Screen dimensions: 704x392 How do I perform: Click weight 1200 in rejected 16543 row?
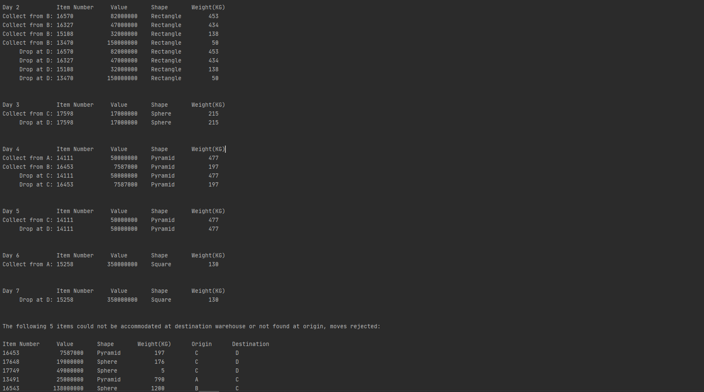(x=158, y=388)
